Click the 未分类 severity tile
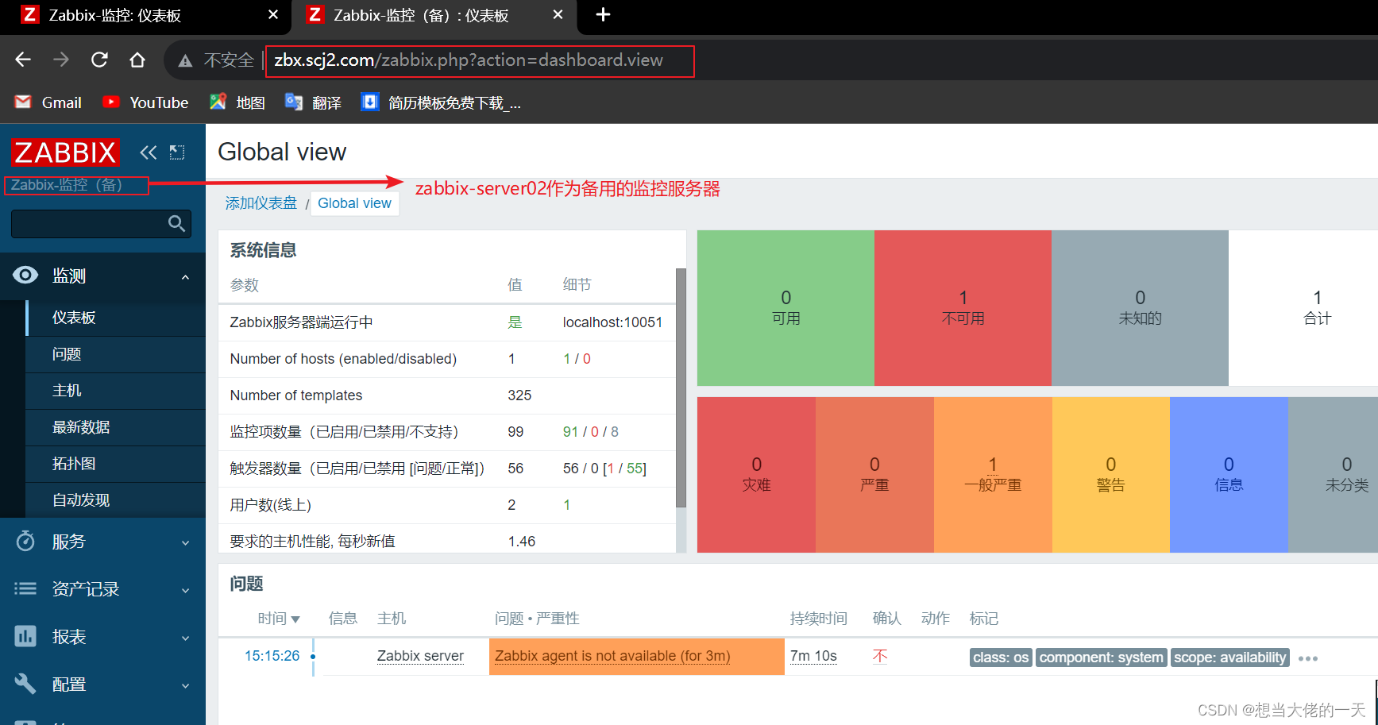1378x725 pixels. [1334, 475]
